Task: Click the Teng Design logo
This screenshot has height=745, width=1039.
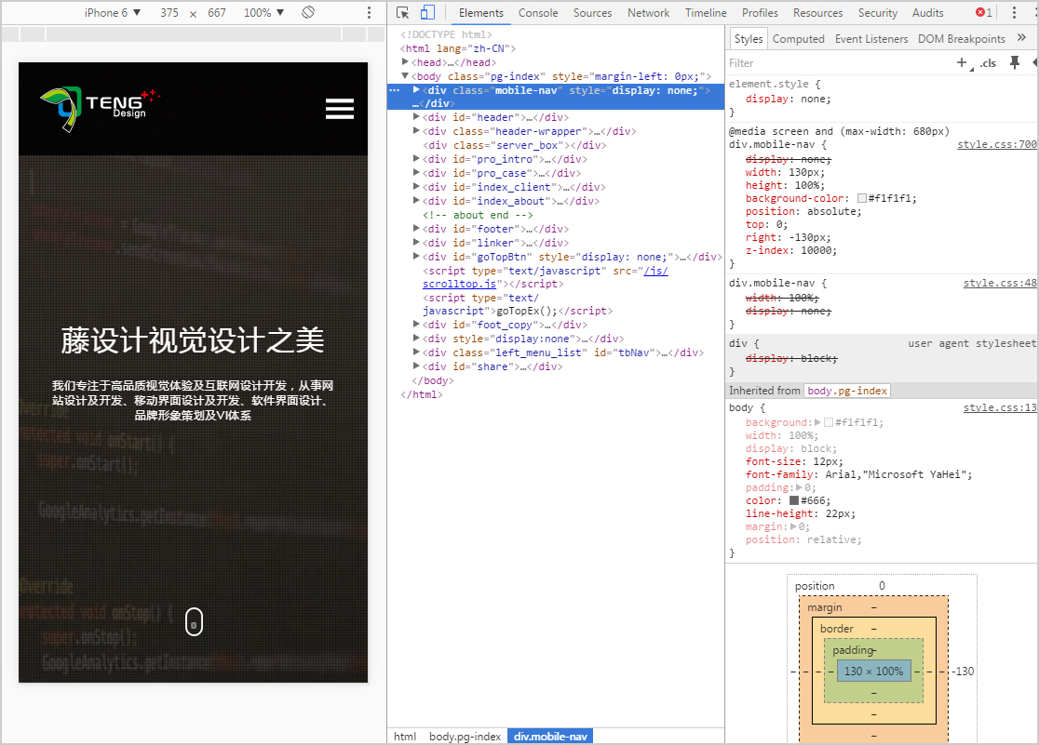Action: [100, 109]
